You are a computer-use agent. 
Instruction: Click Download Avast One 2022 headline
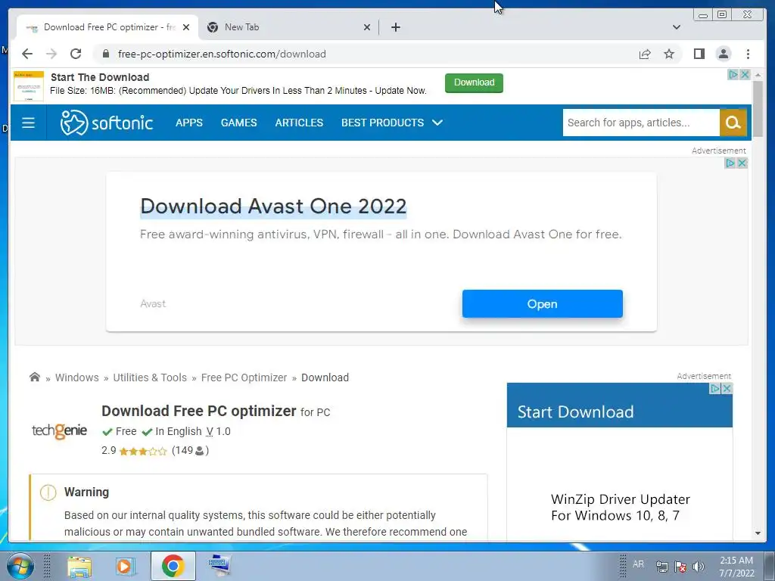coord(273,207)
